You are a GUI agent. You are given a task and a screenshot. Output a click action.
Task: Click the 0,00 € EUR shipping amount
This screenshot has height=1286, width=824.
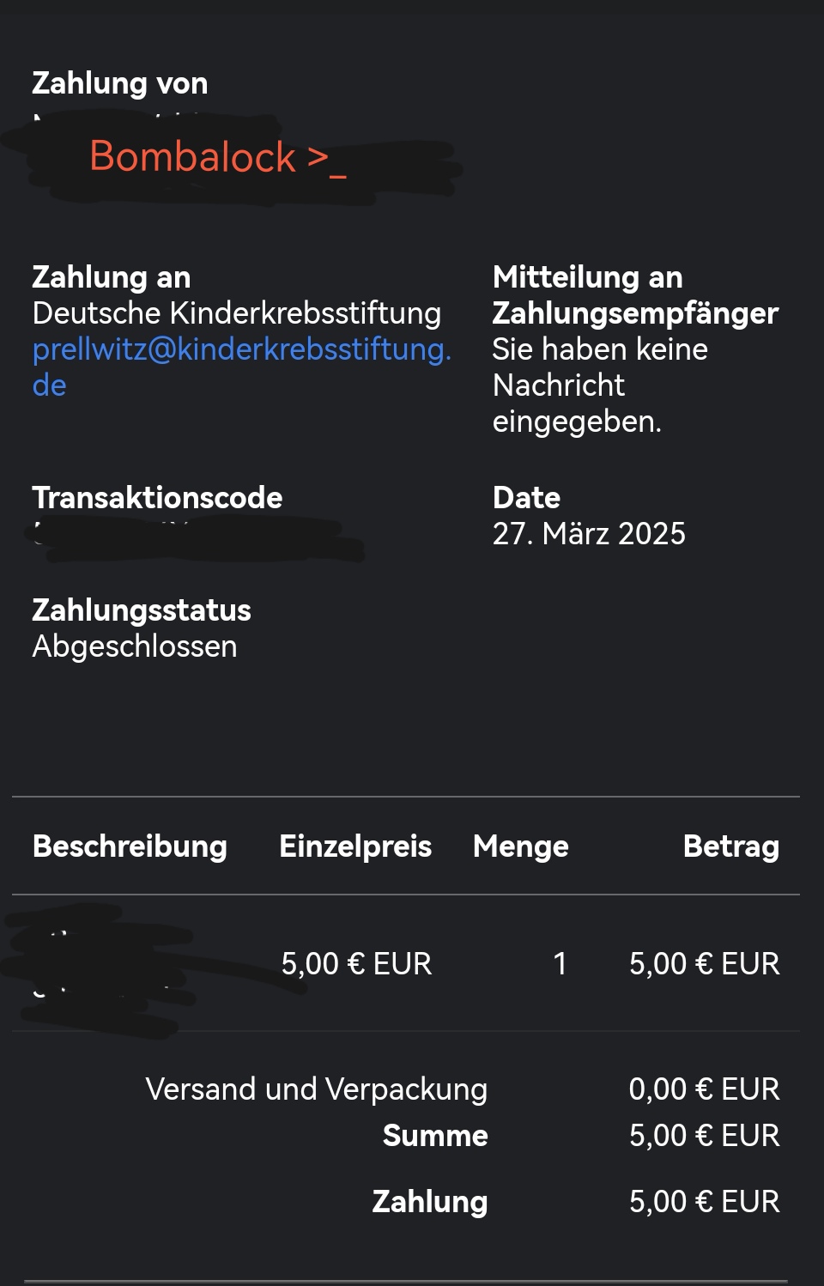point(704,1089)
